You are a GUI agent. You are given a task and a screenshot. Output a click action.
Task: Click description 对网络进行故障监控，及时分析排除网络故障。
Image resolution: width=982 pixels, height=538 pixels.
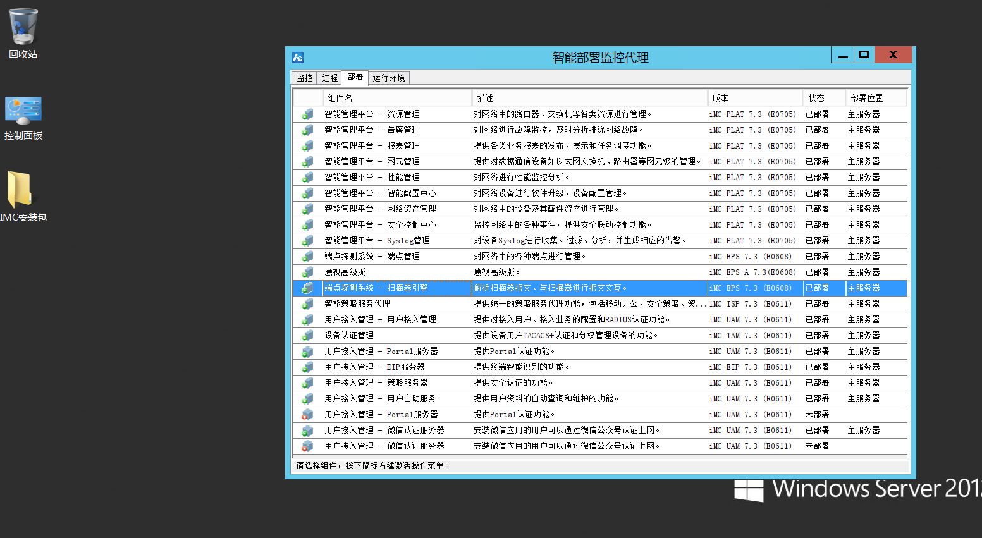click(559, 130)
